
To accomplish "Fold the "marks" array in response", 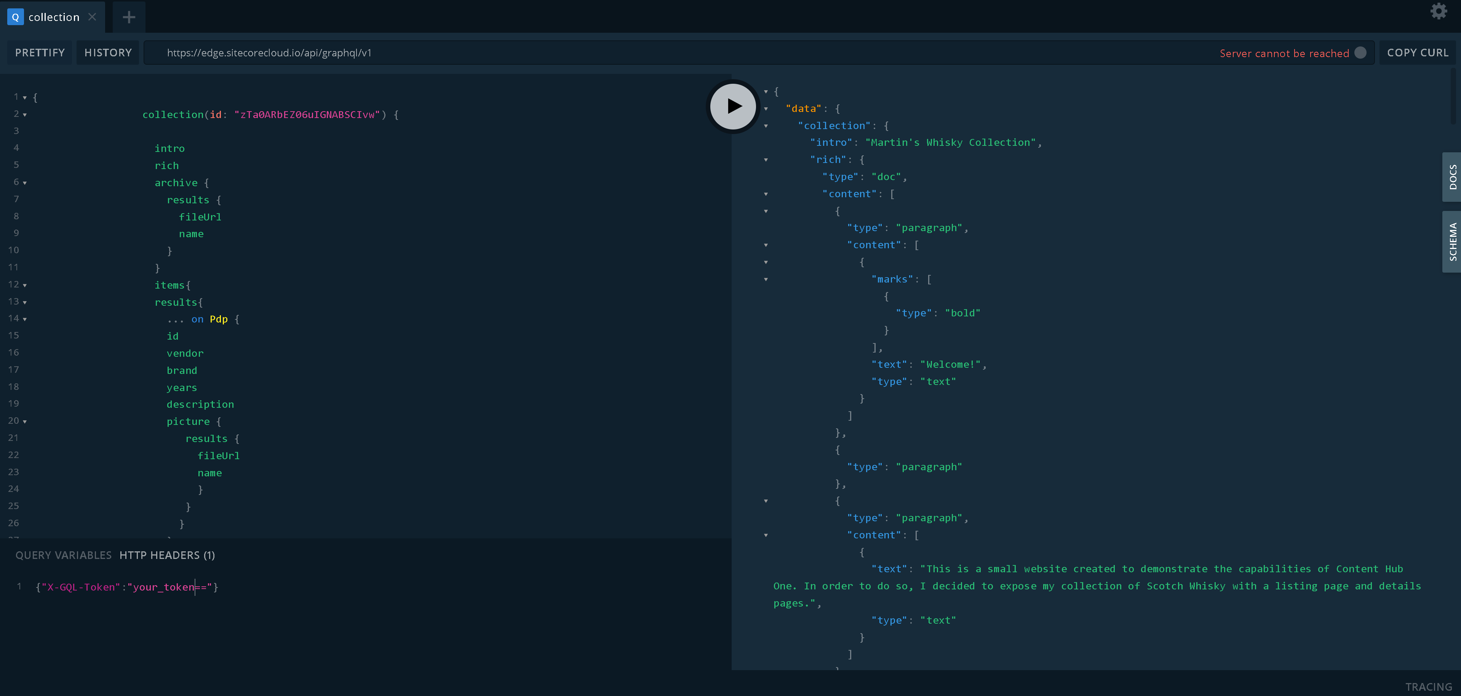I will [x=766, y=279].
